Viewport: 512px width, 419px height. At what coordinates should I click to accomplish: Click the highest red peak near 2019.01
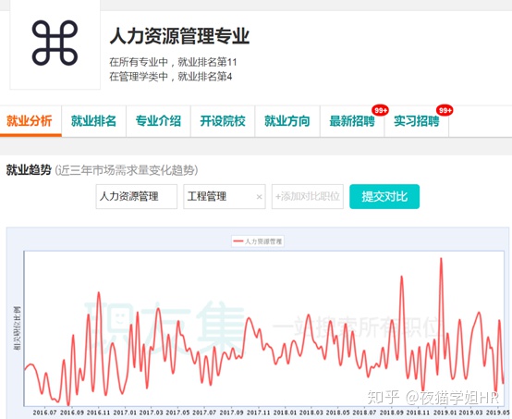click(441, 259)
